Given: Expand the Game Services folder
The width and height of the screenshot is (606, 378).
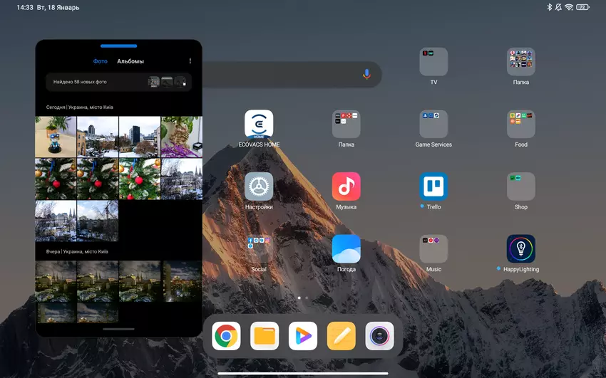Looking at the screenshot, I should 433,125.
